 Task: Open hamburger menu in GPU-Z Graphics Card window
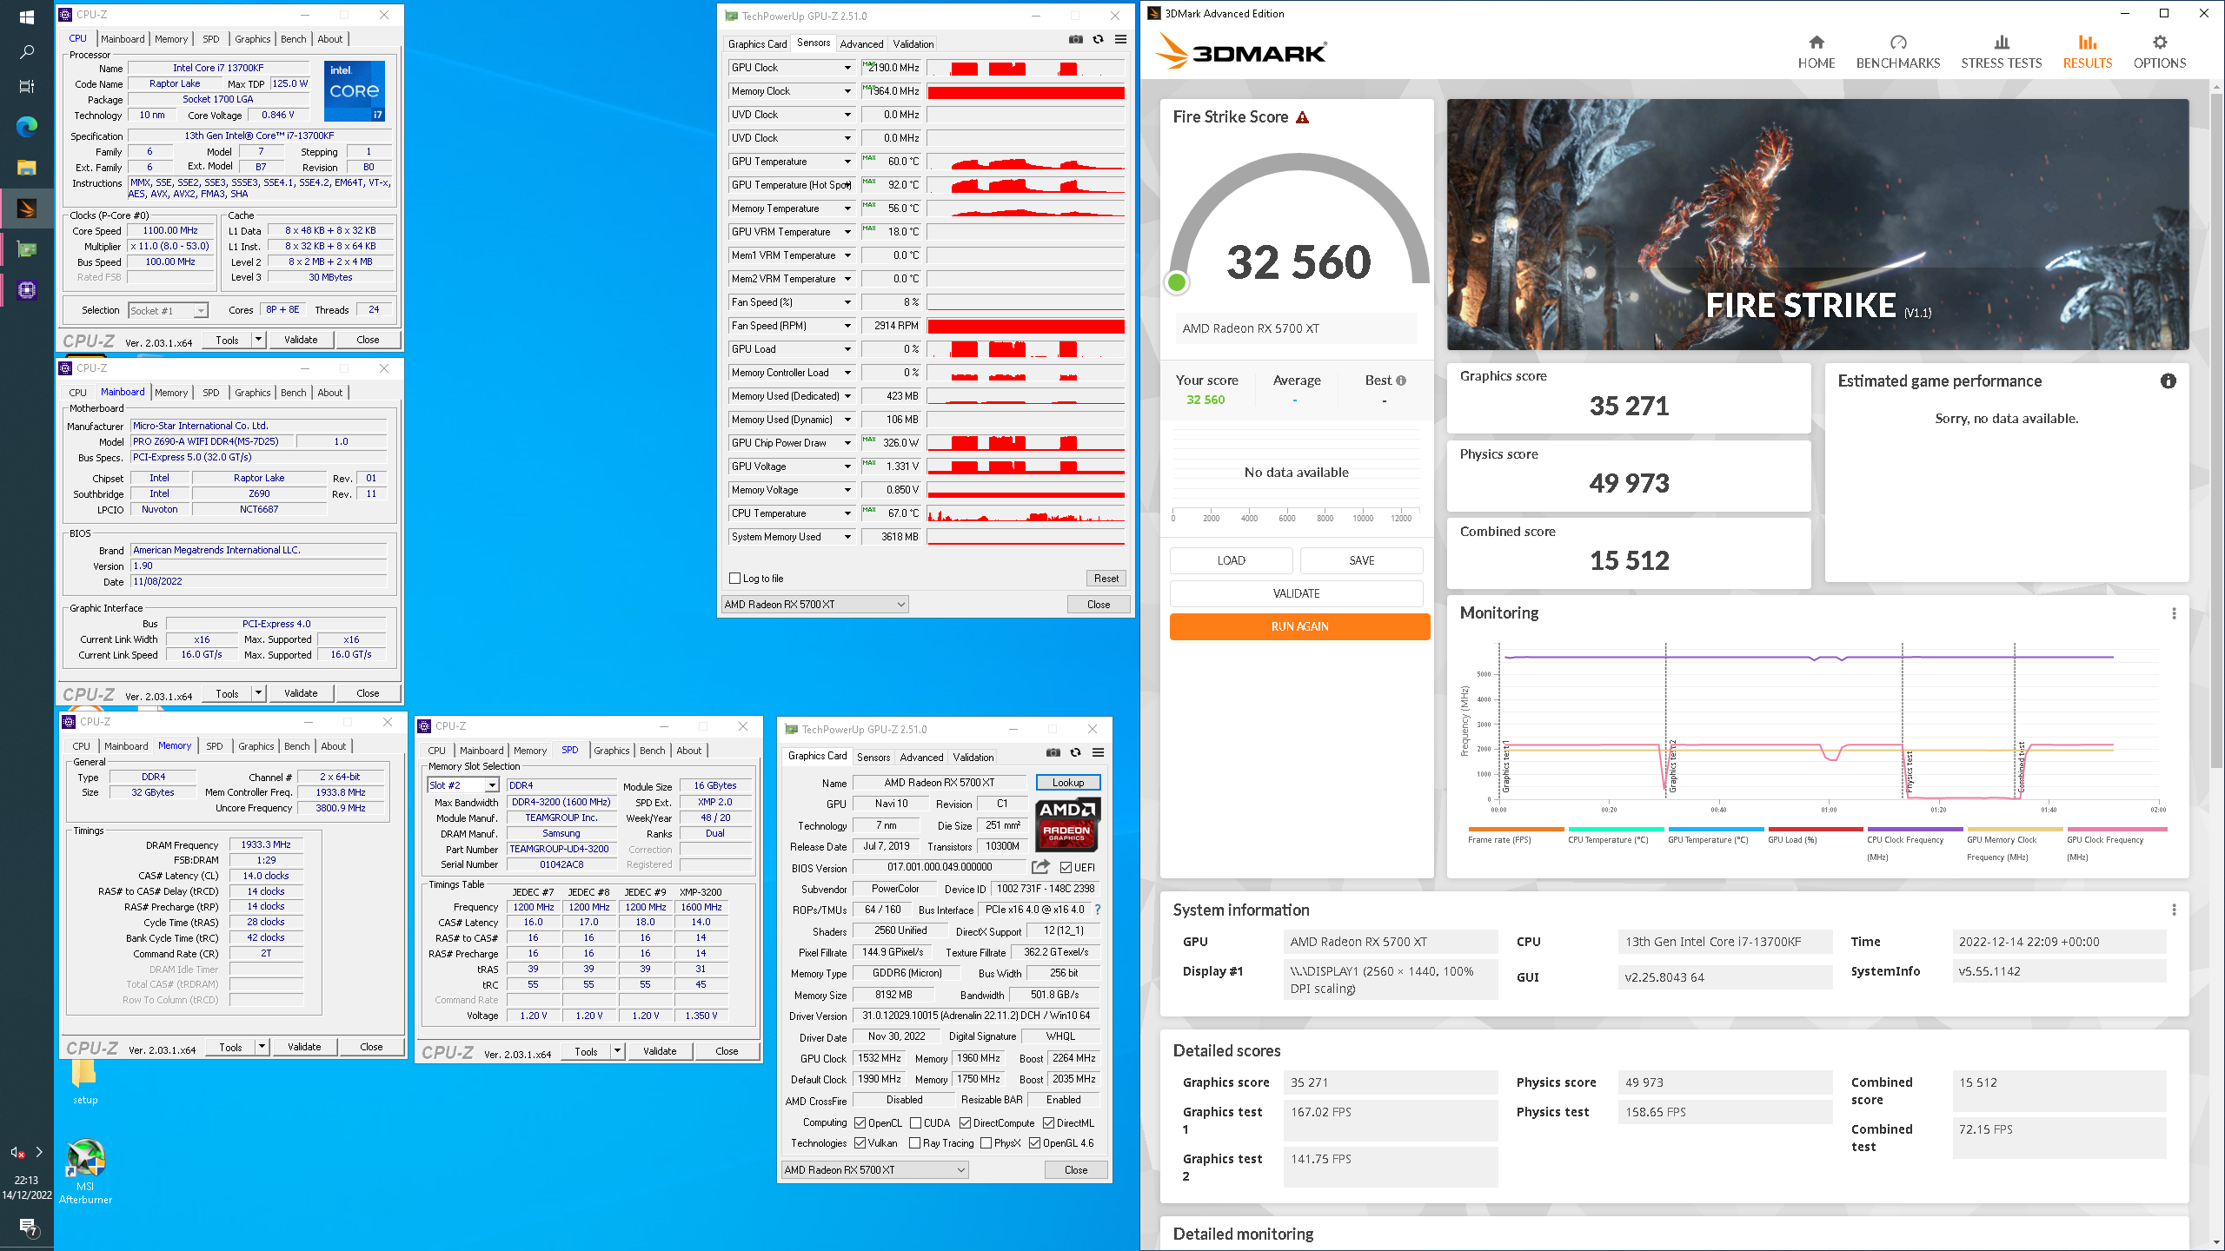1098,752
